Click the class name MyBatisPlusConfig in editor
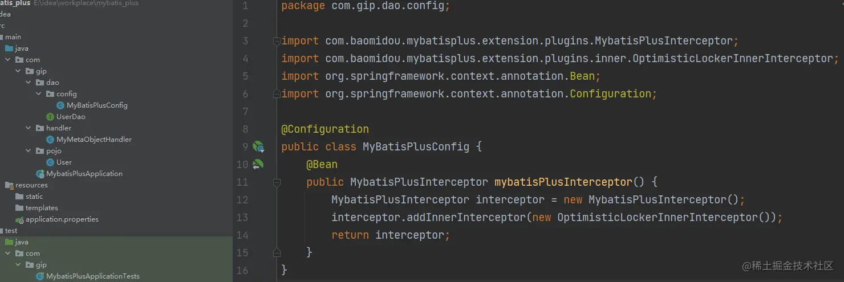 pos(416,147)
